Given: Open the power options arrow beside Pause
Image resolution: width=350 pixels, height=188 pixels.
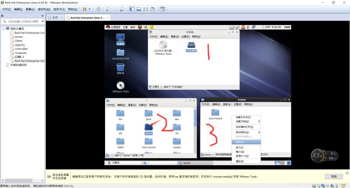Looking at the screenshot, I should [x=90, y=9].
